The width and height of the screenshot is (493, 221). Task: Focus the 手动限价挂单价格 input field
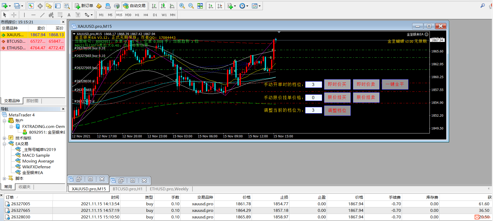314,98
